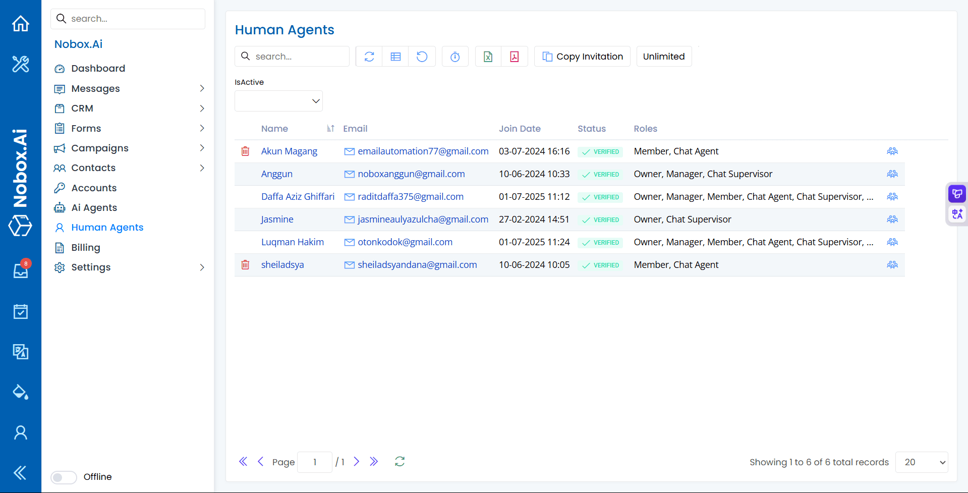The image size is (968, 493).
Task: Export the agents list to PDF
Action: click(x=514, y=56)
